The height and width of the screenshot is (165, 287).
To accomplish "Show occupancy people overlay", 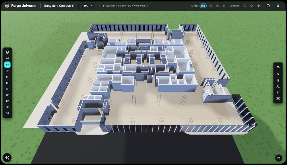I will 278,86.
